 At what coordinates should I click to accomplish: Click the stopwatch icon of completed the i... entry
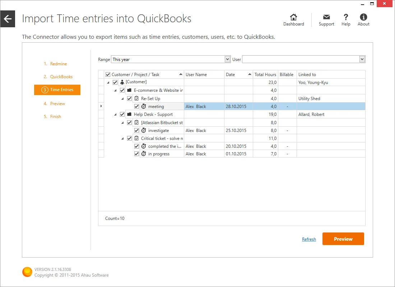coord(144,146)
